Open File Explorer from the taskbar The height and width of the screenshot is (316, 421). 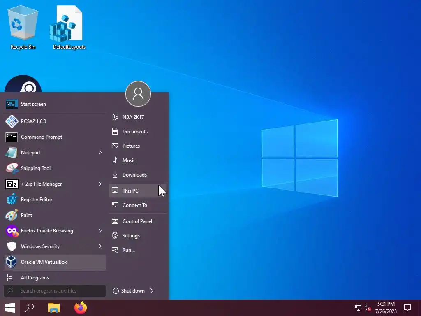point(54,308)
